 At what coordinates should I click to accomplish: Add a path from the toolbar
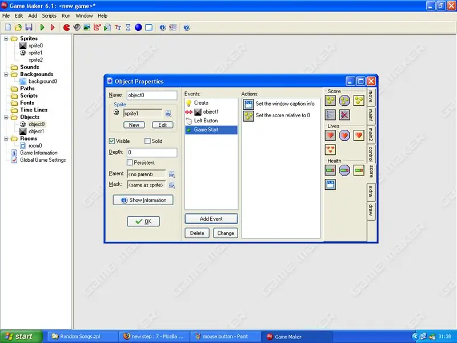coord(97,27)
